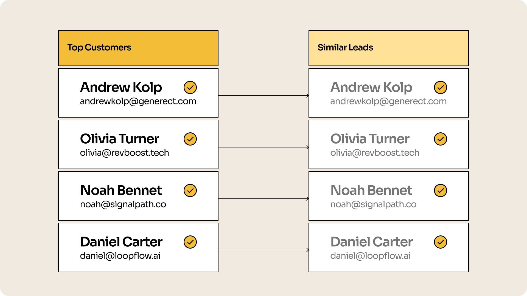
Task: Click checkmark beside Andrew Kolp in Top Customers
Action: (190, 87)
